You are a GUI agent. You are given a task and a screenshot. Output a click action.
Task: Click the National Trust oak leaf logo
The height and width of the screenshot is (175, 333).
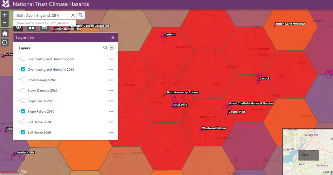[6, 4]
